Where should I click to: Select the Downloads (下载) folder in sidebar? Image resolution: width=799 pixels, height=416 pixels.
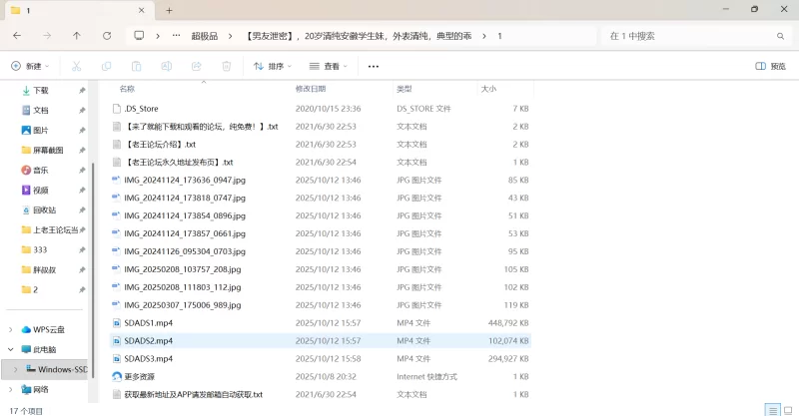coord(41,90)
